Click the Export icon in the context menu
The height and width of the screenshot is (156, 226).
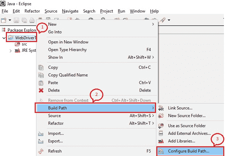click(x=41, y=141)
